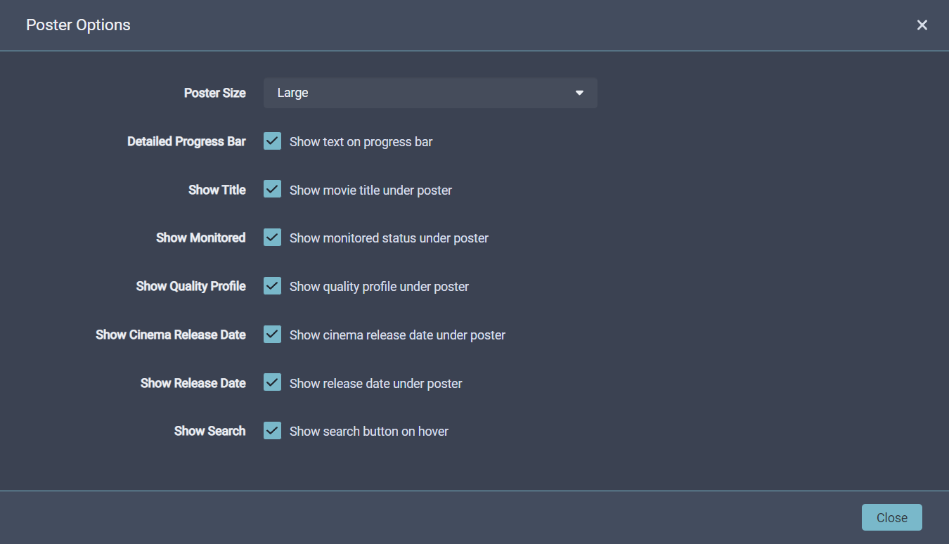Click the 'Show release date under poster' text
The height and width of the screenshot is (544, 949).
(x=375, y=384)
